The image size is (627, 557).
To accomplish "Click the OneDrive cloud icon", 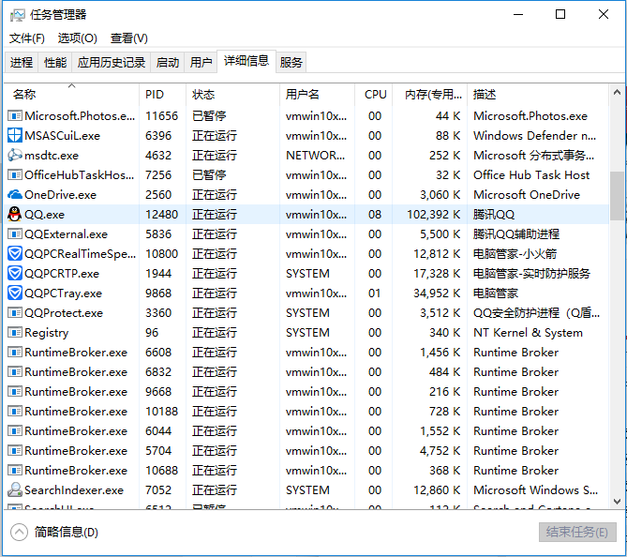I will [15, 195].
